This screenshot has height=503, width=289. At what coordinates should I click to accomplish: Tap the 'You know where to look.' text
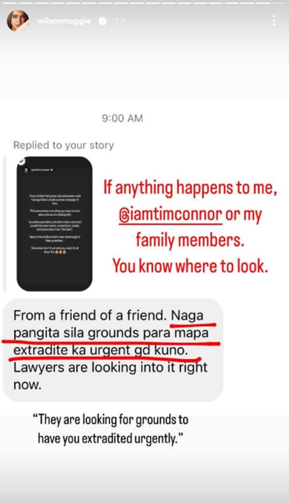click(x=190, y=266)
